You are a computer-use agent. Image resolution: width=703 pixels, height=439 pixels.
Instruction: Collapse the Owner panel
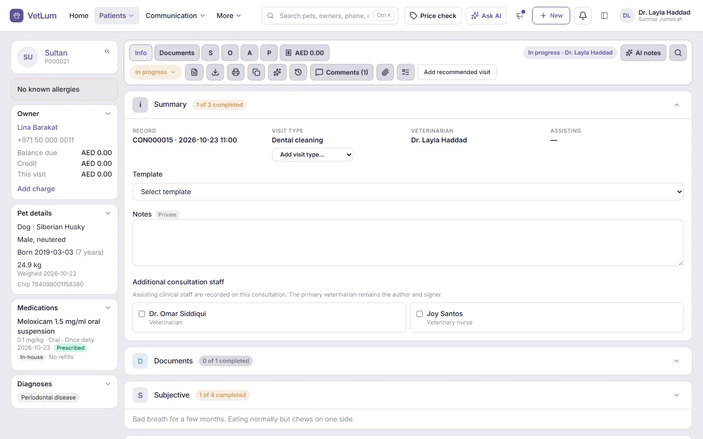pos(108,114)
